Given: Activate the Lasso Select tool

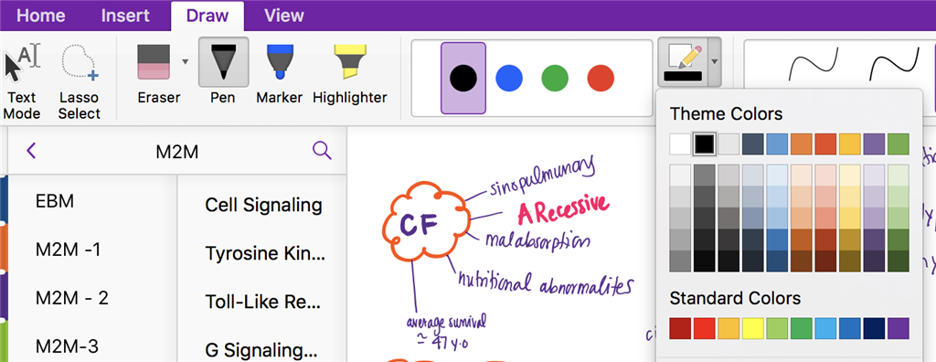Looking at the screenshot, I should 80,80.
